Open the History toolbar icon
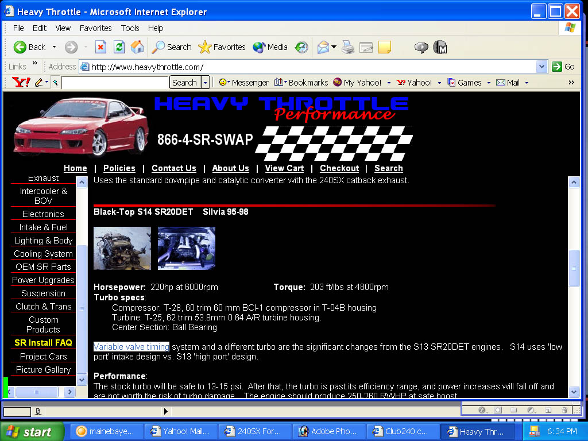The height and width of the screenshot is (441, 588). coord(301,47)
